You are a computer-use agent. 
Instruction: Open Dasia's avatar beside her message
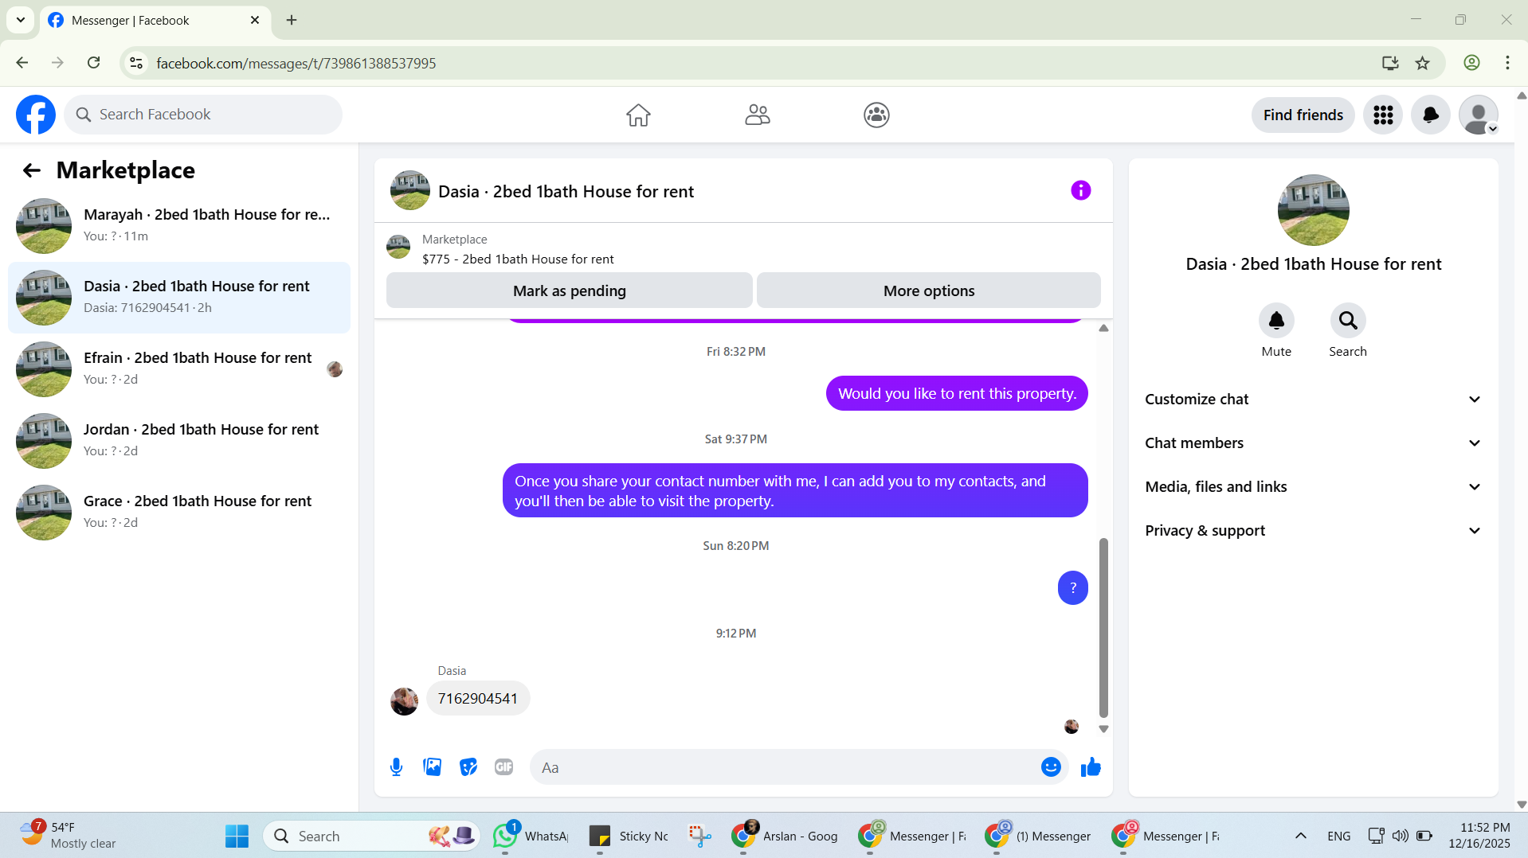404,701
